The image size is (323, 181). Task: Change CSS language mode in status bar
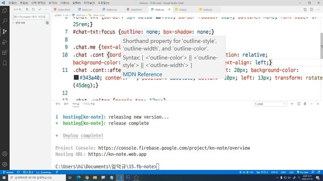(x=291, y=172)
